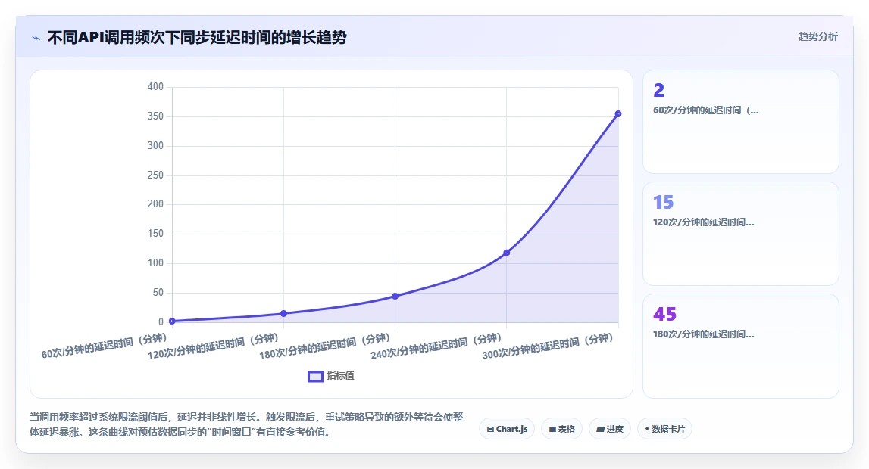Screen dimensions: 869x469
Task: Open the card showing value 15
Action: 740,234
